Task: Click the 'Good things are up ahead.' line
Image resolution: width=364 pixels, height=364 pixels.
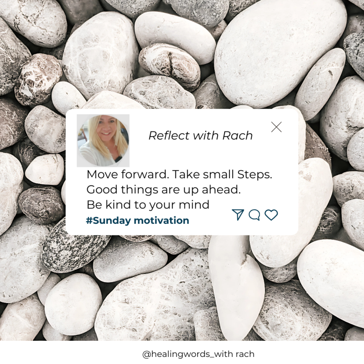Action: pyautogui.click(x=164, y=190)
